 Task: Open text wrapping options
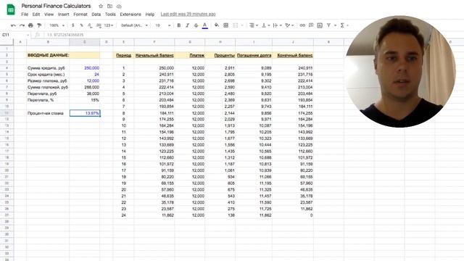[277, 25]
